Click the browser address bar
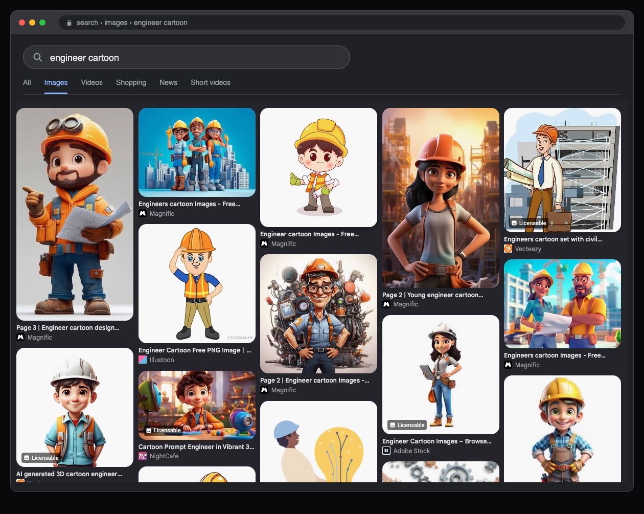 pos(342,23)
